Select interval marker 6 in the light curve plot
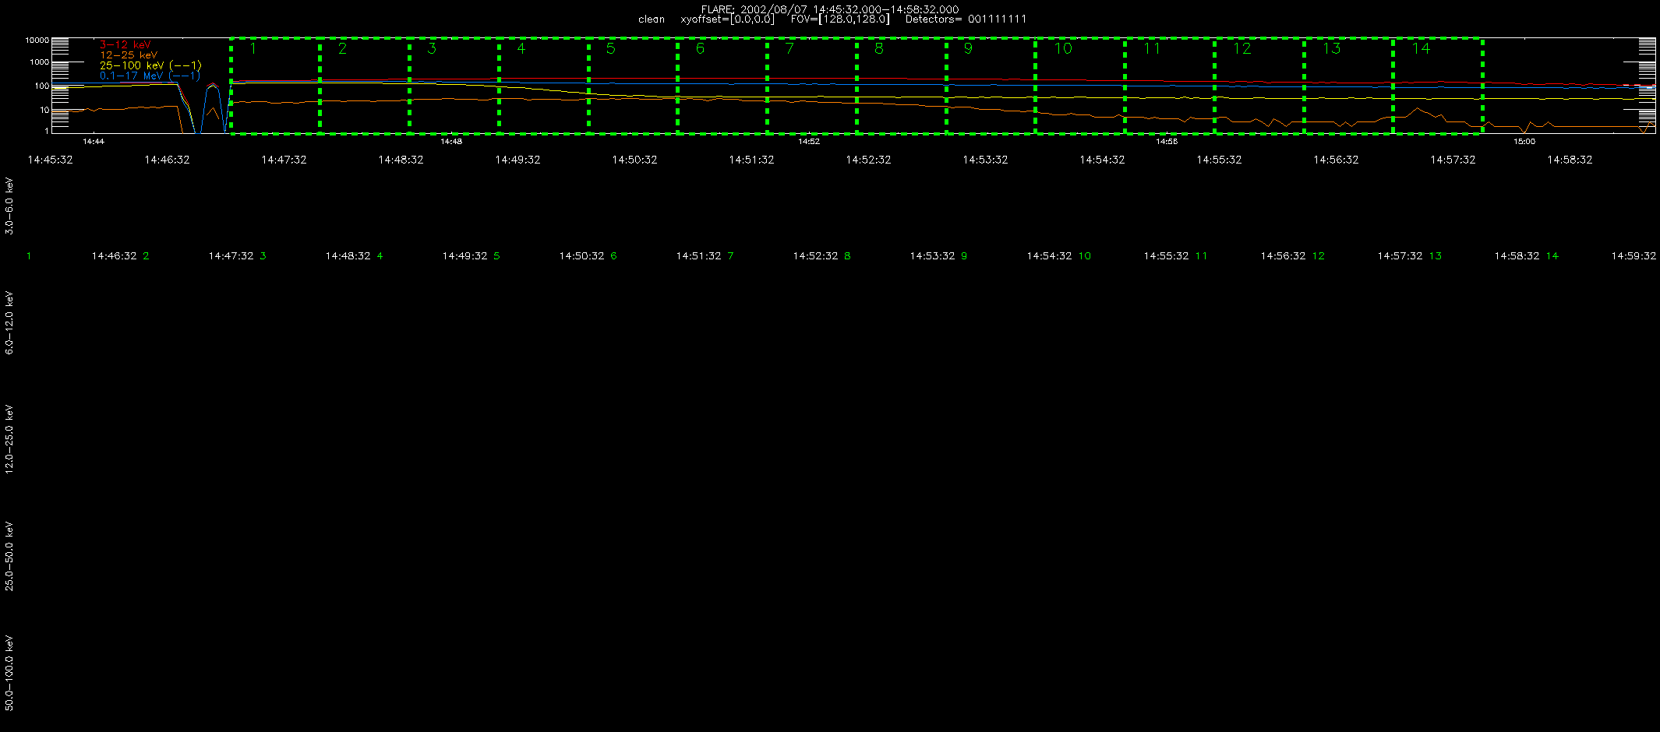Image resolution: width=1660 pixels, height=732 pixels. pos(700,48)
